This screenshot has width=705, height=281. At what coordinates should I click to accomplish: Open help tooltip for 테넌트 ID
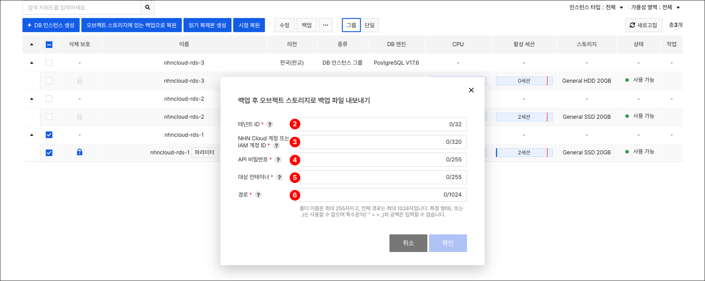coord(270,124)
